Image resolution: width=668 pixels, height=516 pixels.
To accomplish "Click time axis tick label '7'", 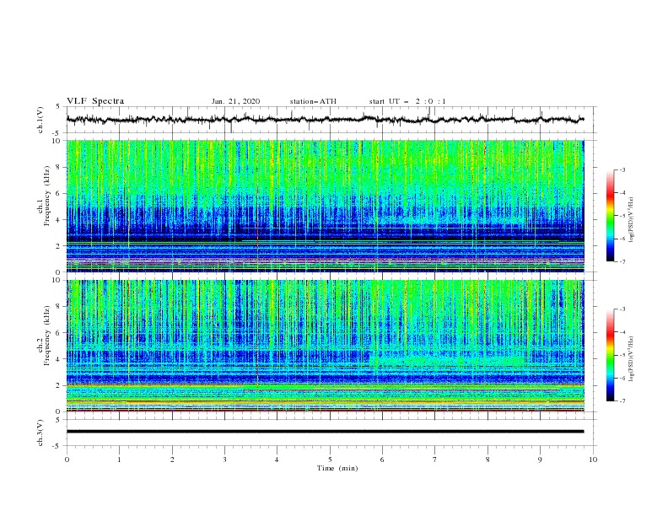I will [x=435, y=460].
